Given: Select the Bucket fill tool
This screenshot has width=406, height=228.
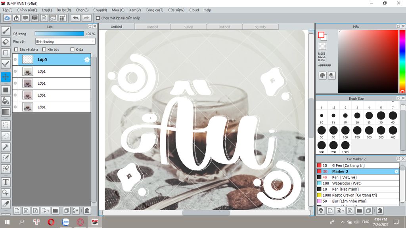Looking at the screenshot, I should [x=6, y=101].
